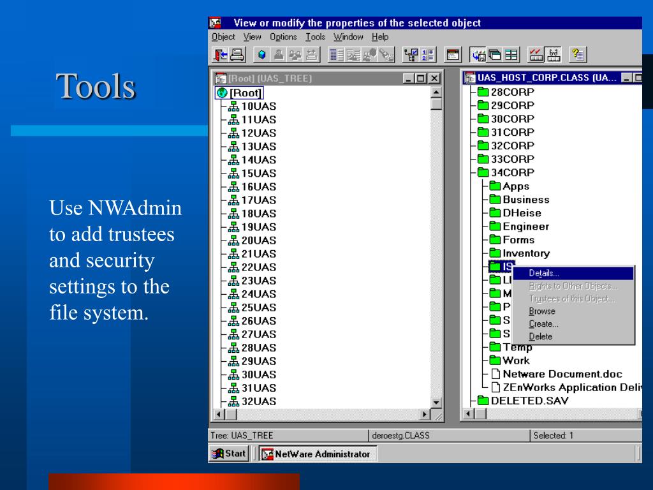Click the Root window vertical scroll thumb
This screenshot has height=490, width=653.
coord(436,104)
